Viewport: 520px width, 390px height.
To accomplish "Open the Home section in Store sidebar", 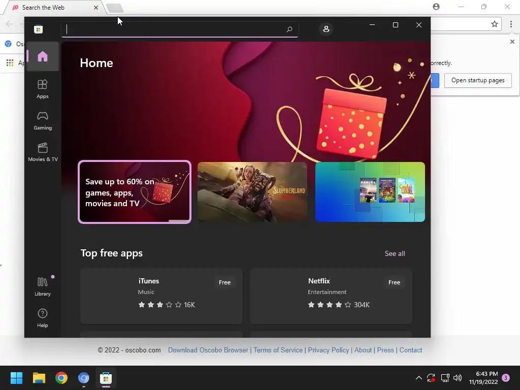I will tap(43, 56).
